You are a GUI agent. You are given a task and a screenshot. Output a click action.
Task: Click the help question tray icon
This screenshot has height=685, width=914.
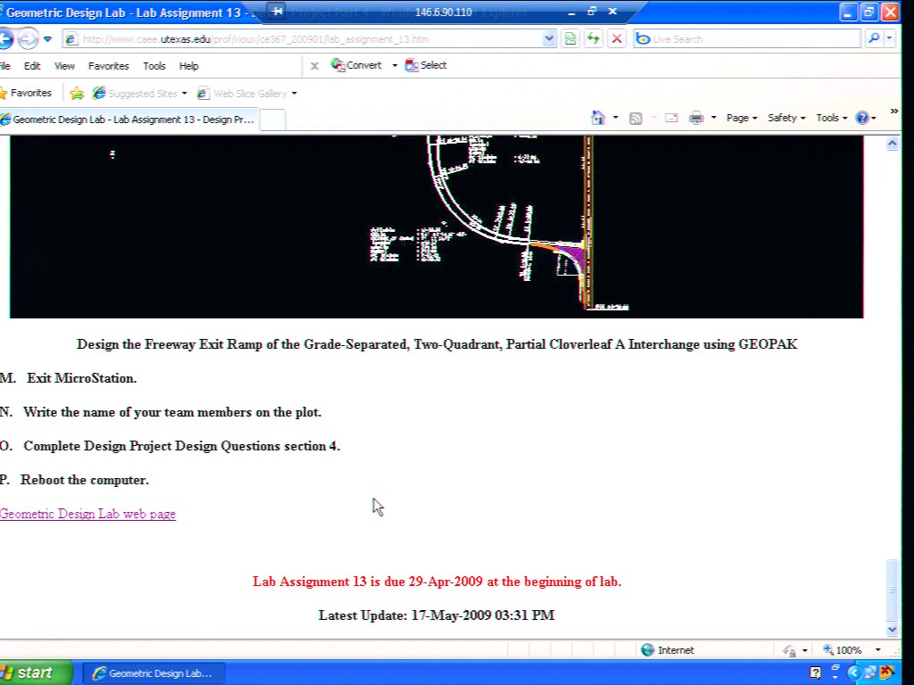click(816, 673)
